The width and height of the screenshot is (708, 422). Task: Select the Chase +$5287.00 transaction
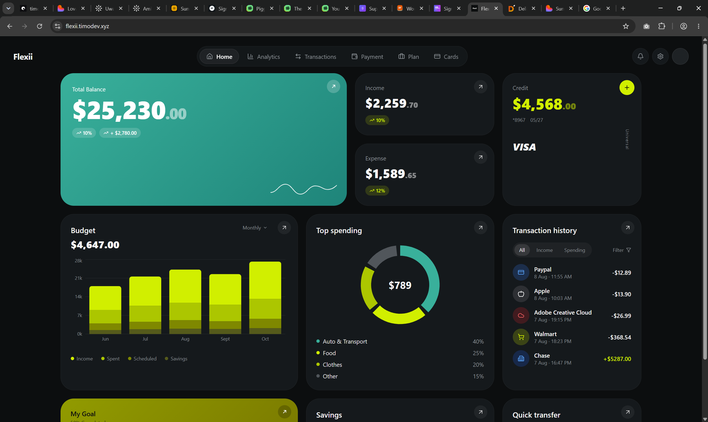572,358
